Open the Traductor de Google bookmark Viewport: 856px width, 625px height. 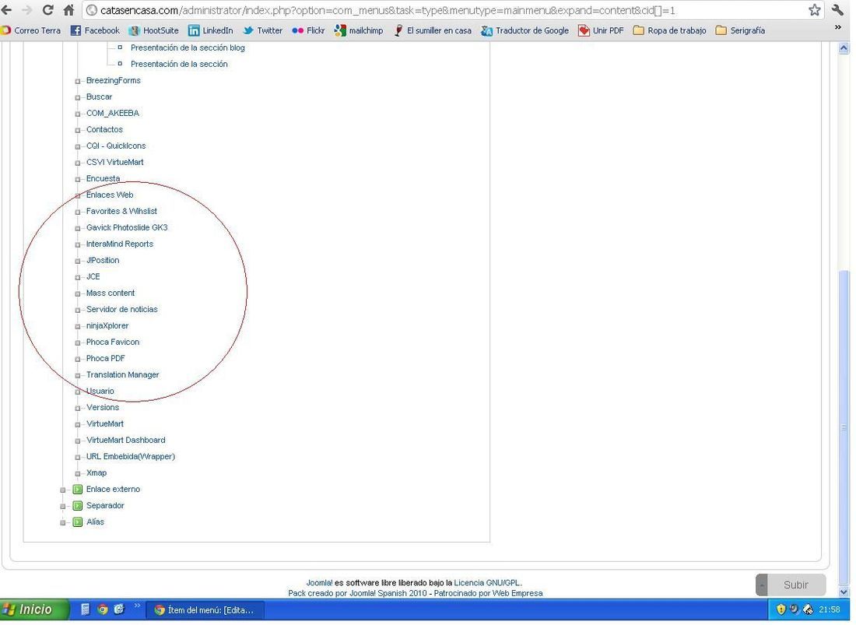525,30
